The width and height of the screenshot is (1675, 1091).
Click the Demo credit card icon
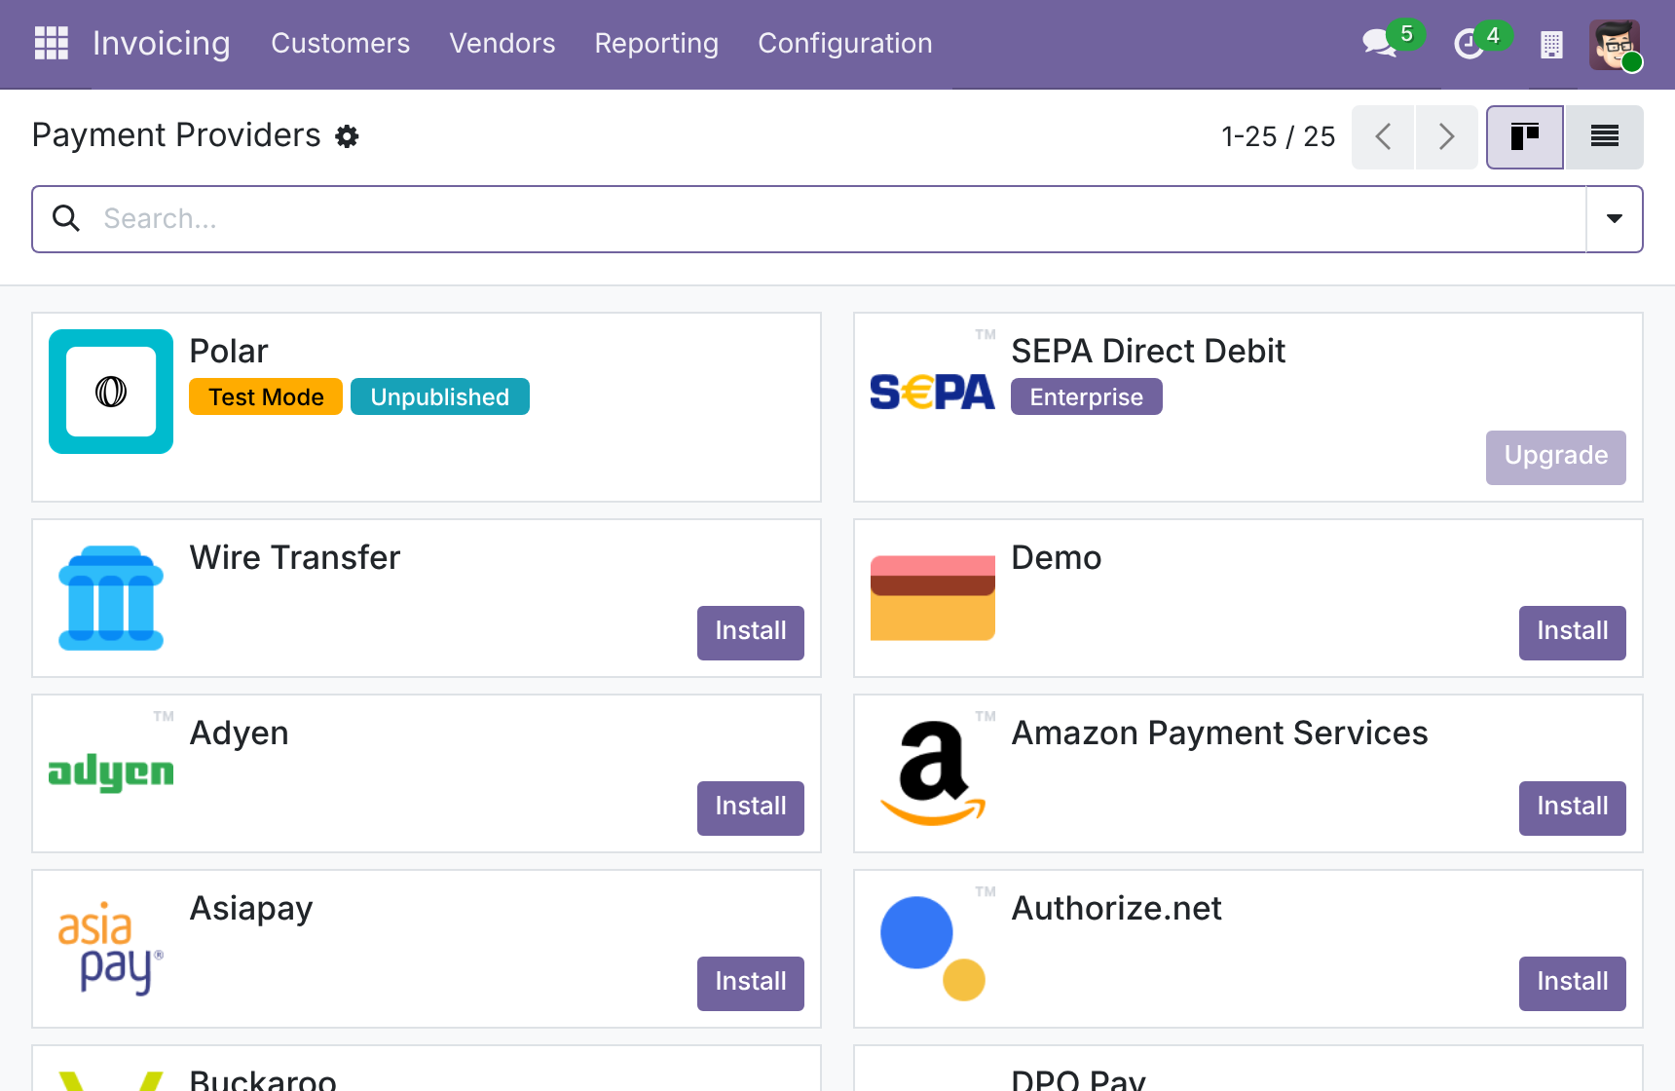coord(933,598)
